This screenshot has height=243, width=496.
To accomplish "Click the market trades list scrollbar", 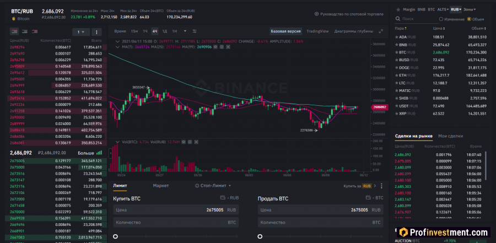I will coord(486,165).
